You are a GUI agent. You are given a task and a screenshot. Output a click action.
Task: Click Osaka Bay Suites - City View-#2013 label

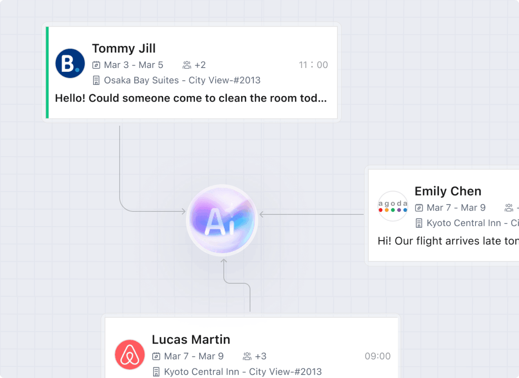(x=182, y=81)
